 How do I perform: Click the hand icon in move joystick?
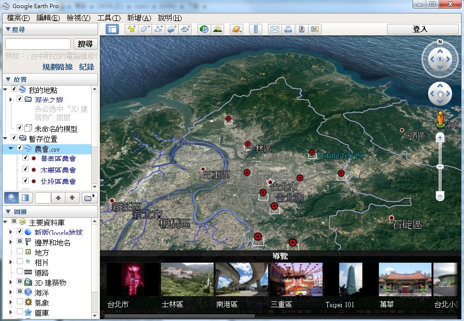(440, 94)
